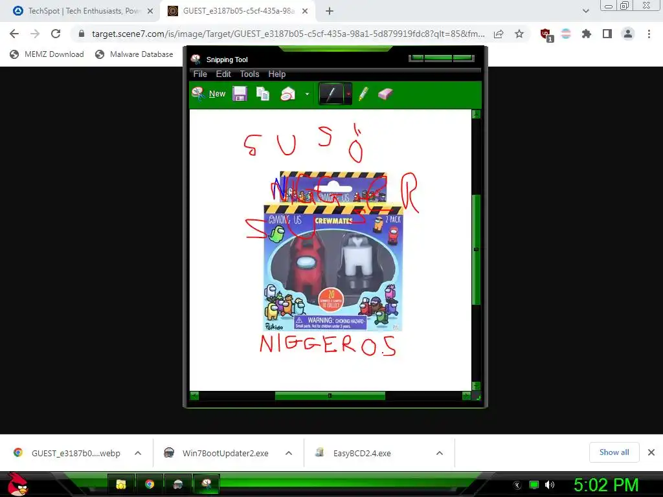Open the MEMZ Download bookmark

[x=47, y=54]
